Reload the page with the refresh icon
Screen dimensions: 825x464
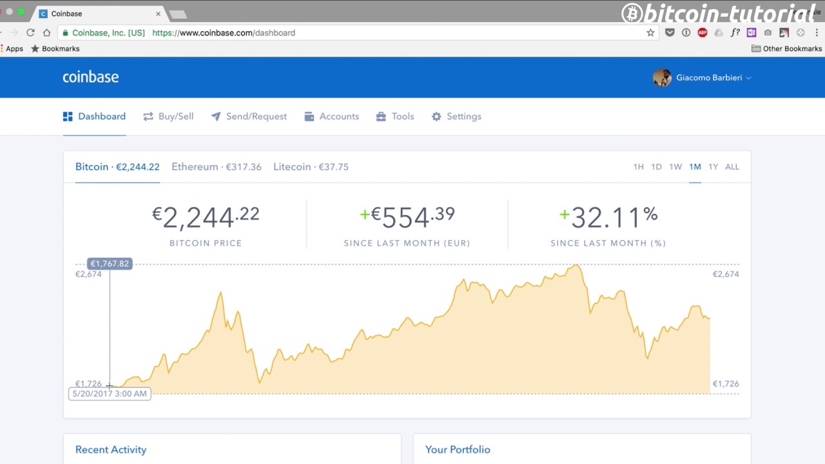point(30,32)
